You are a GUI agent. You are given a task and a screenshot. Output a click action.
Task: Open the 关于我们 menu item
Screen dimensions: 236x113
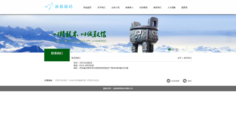coord(101,8)
